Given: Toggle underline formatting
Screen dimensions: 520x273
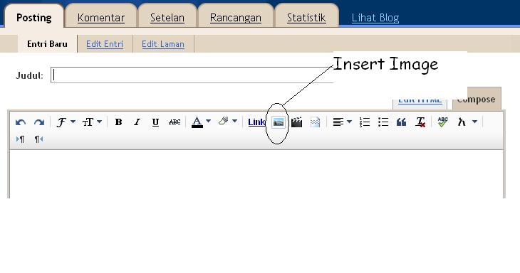Looking at the screenshot, I should [x=155, y=122].
